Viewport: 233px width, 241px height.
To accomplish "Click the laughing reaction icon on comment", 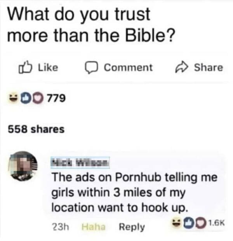I will tap(177, 222).
